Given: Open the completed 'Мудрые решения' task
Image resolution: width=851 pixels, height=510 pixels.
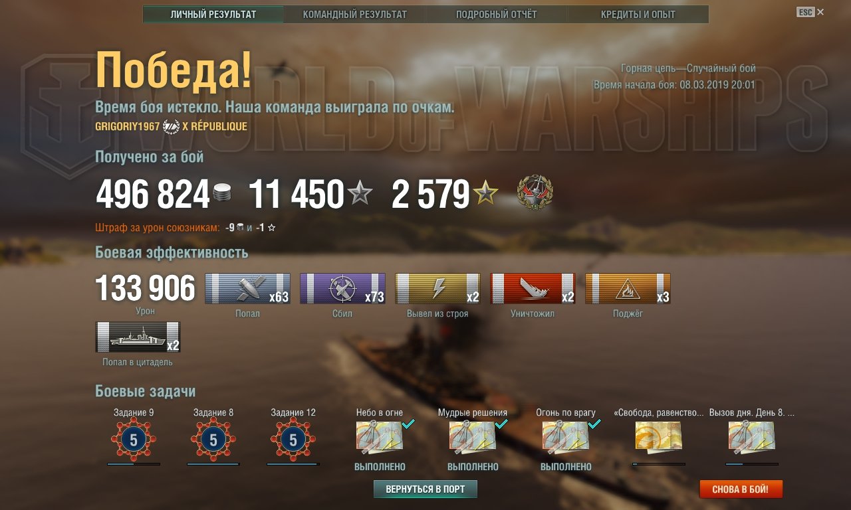Looking at the screenshot, I should click(473, 438).
